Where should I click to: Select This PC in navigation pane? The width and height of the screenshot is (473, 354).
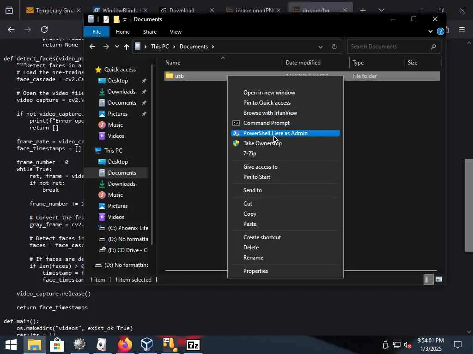113,151
